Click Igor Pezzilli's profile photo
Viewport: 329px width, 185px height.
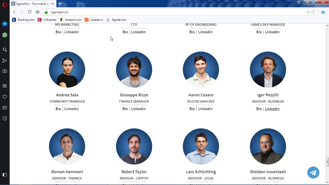point(268,70)
